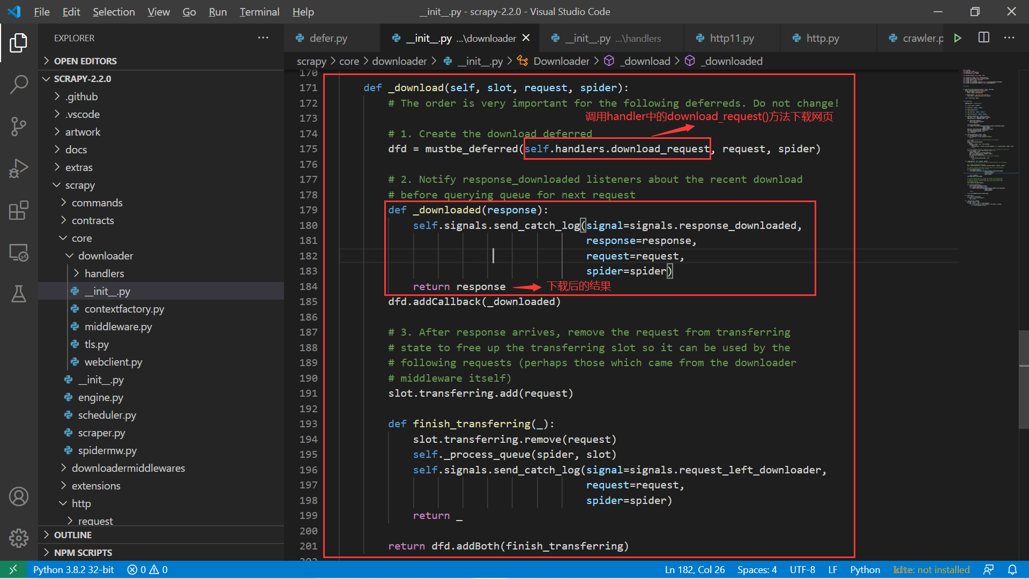The width and height of the screenshot is (1029, 579).
Task: Click kite: not installed status
Action: [x=931, y=569]
